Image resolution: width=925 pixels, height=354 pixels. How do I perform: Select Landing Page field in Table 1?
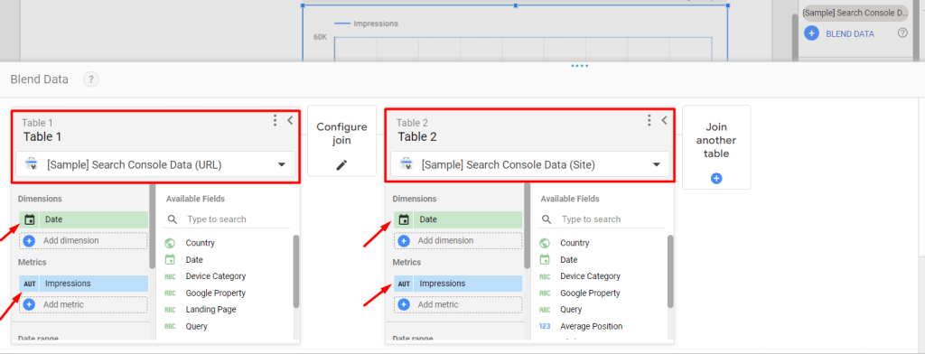[210, 309]
